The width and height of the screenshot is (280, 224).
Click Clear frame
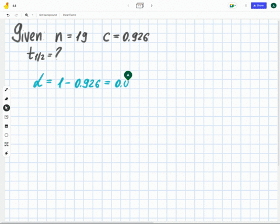click(x=69, y=15)
